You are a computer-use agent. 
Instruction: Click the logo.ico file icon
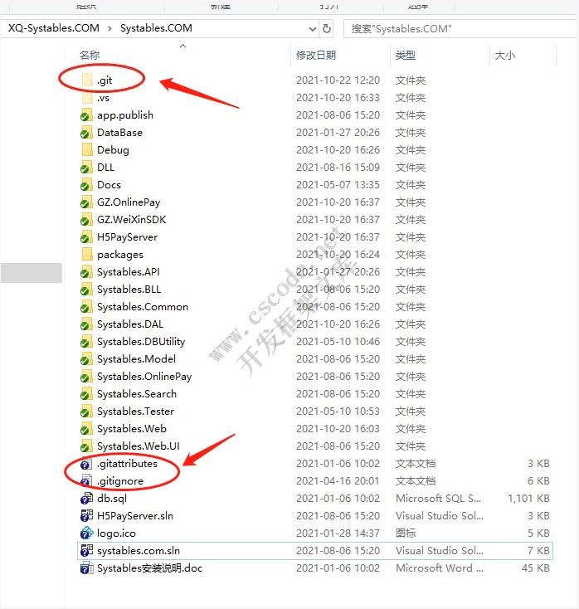pyautogui.click(x=86, y=533)
